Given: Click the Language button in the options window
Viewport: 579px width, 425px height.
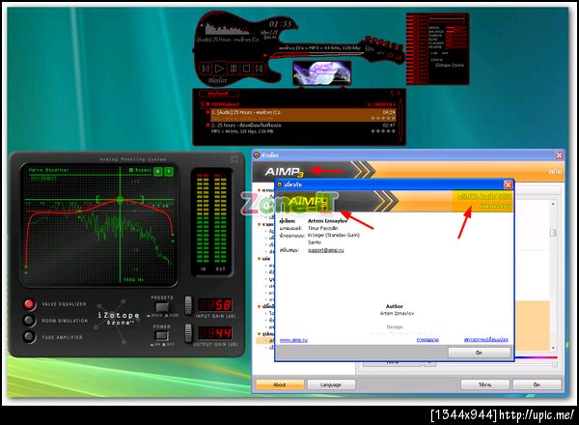Looking at the screenshot, I should click(x=331, y=384).
